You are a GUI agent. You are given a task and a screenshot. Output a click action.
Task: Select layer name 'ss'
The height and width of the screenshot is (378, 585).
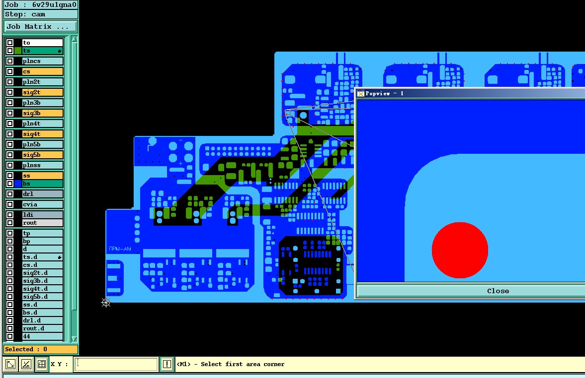click(43, 176)
